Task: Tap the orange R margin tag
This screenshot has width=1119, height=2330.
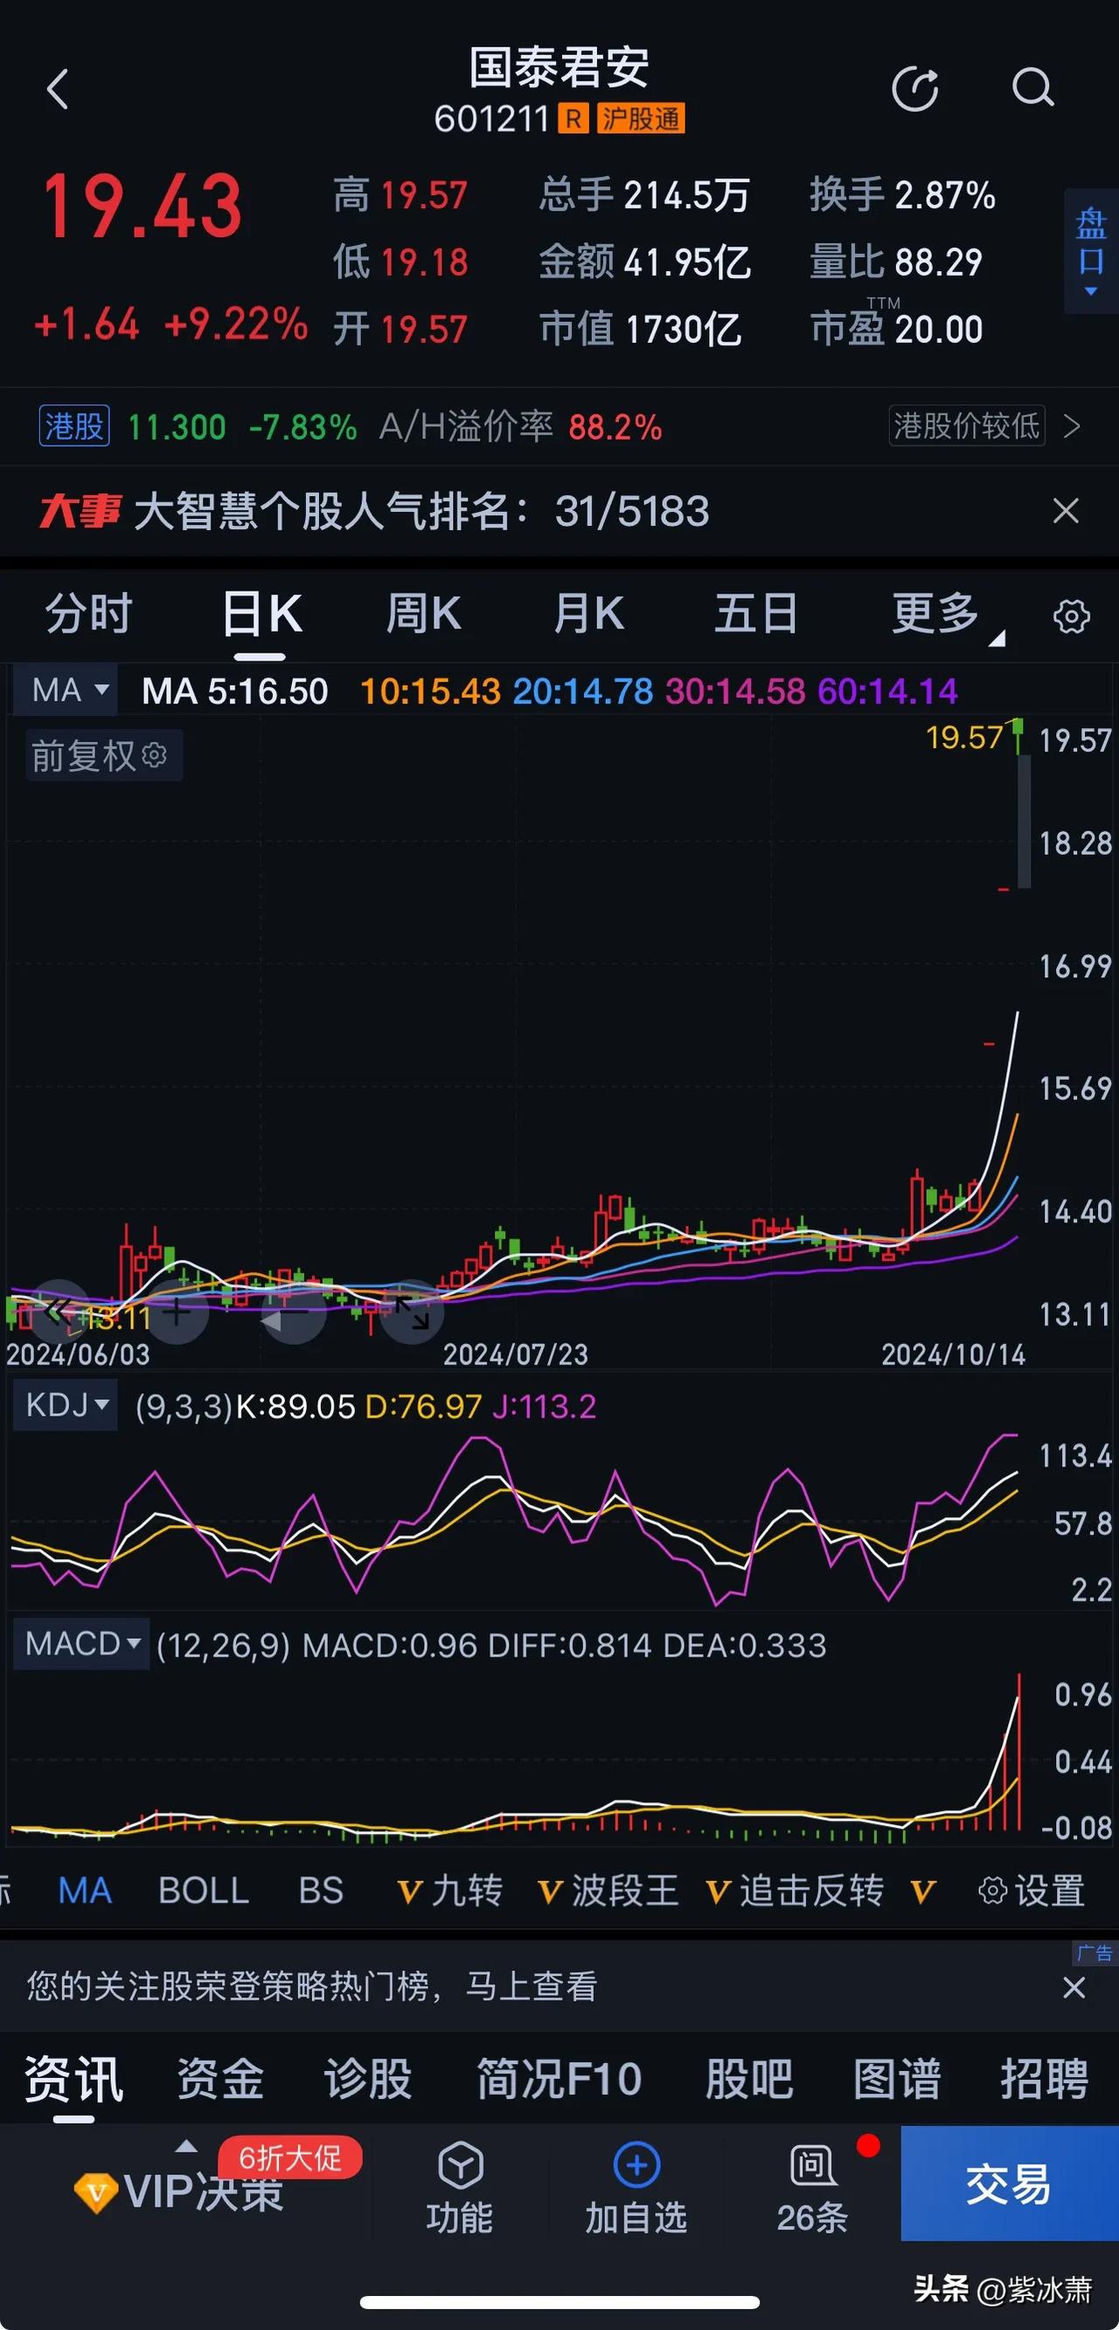Action: 573,118
